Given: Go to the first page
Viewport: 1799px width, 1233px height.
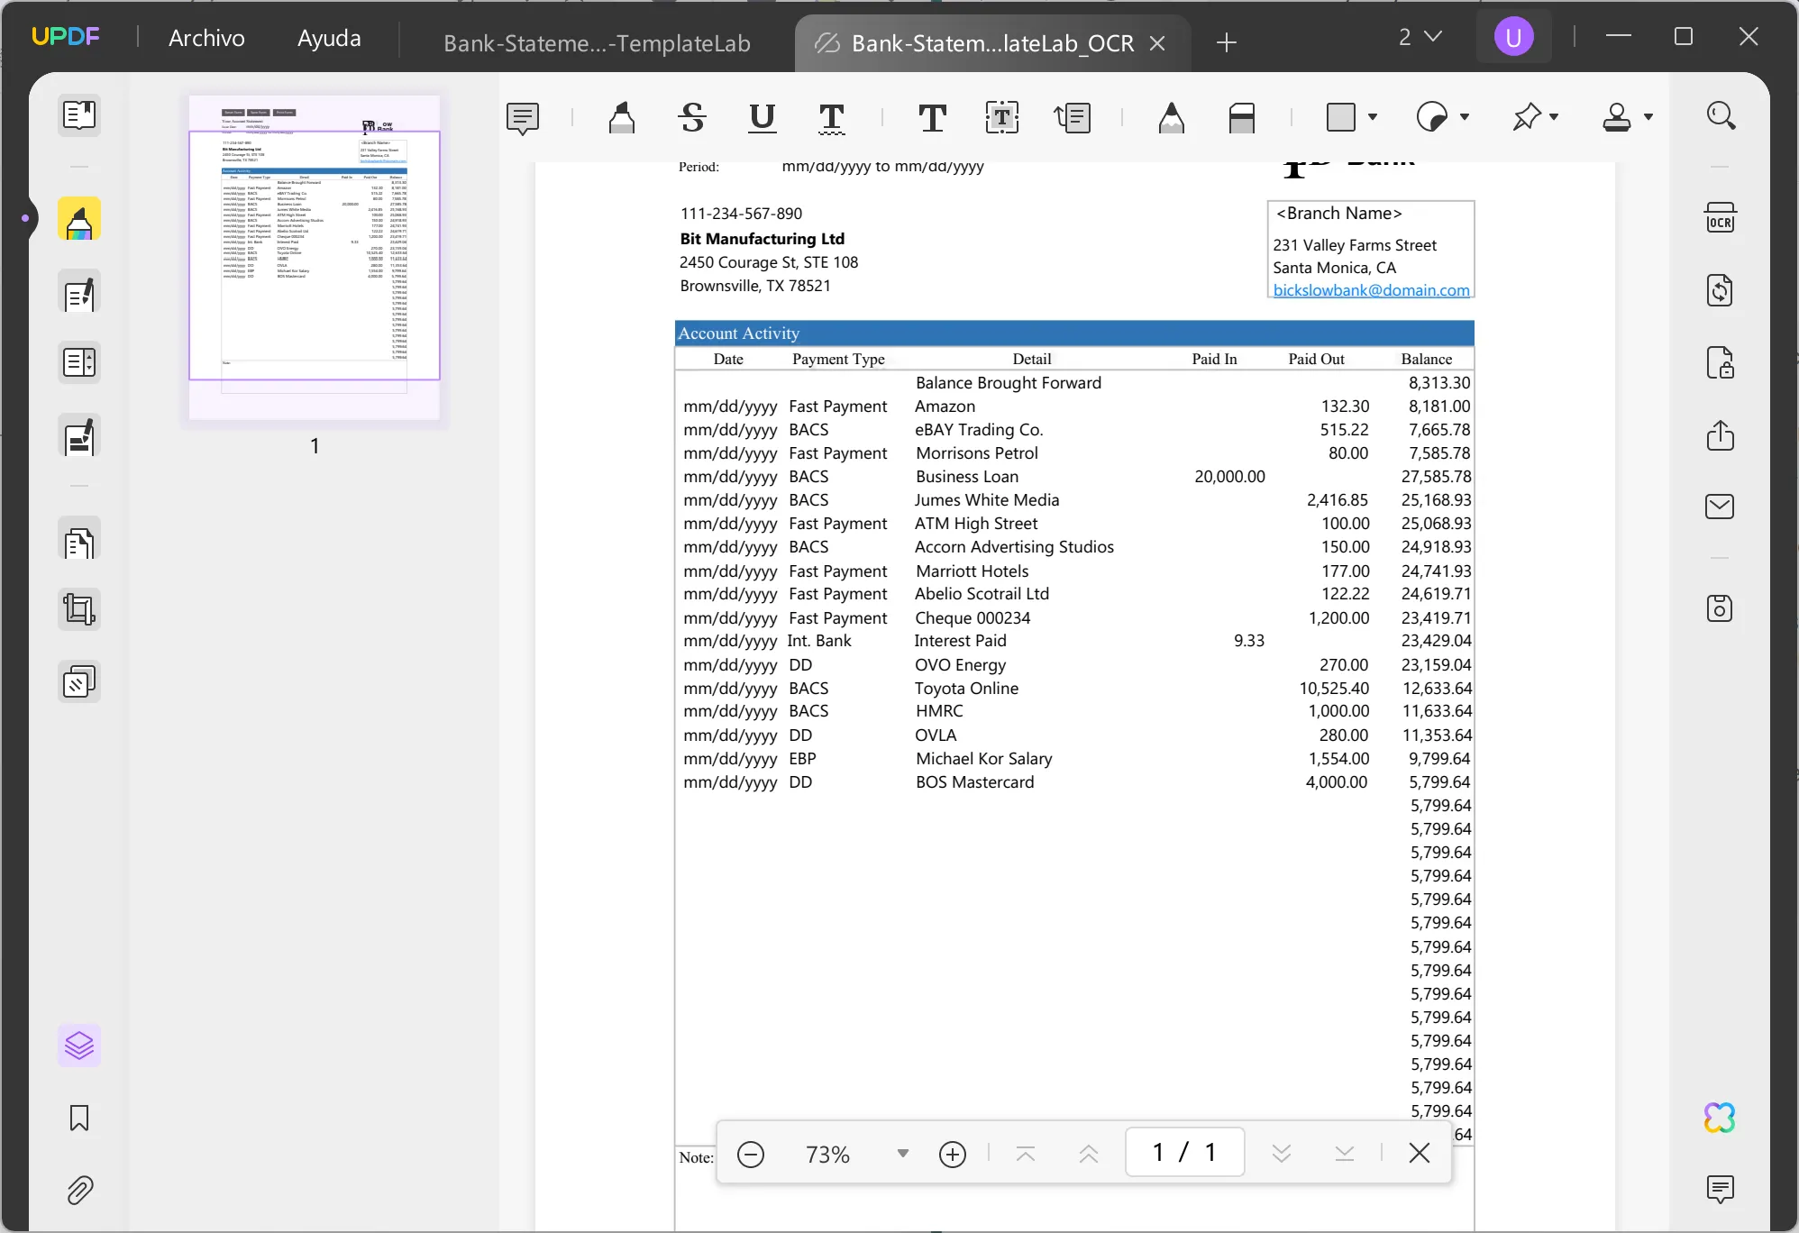Looking at the screenshot, I should [x=1026, y=1154].
